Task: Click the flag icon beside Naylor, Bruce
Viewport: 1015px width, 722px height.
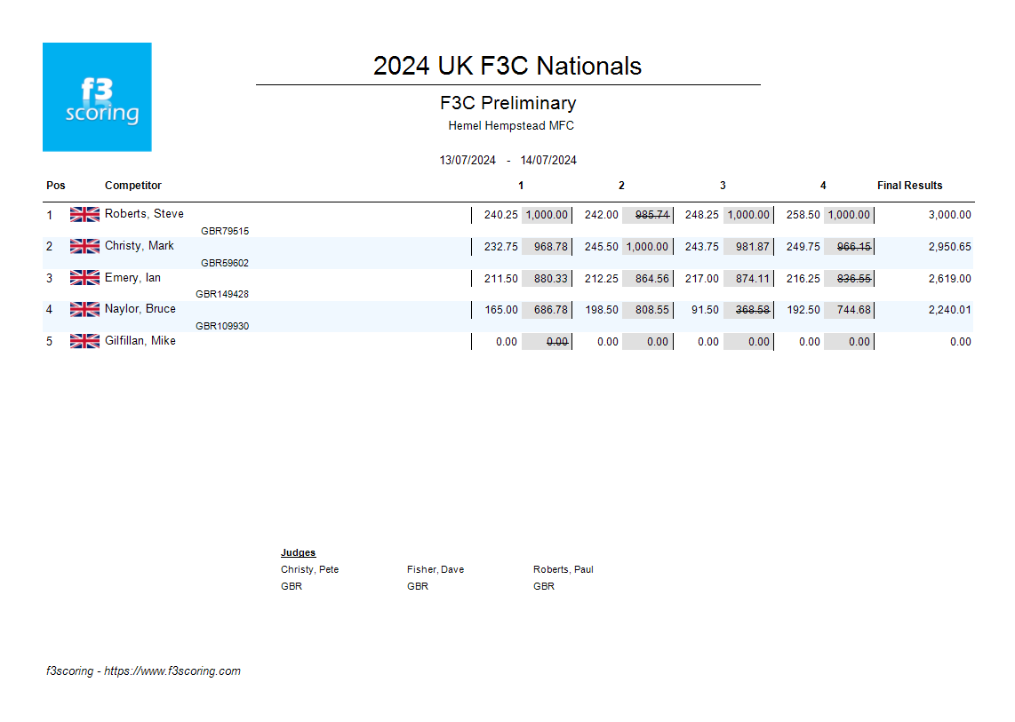Action: [84, 309]
